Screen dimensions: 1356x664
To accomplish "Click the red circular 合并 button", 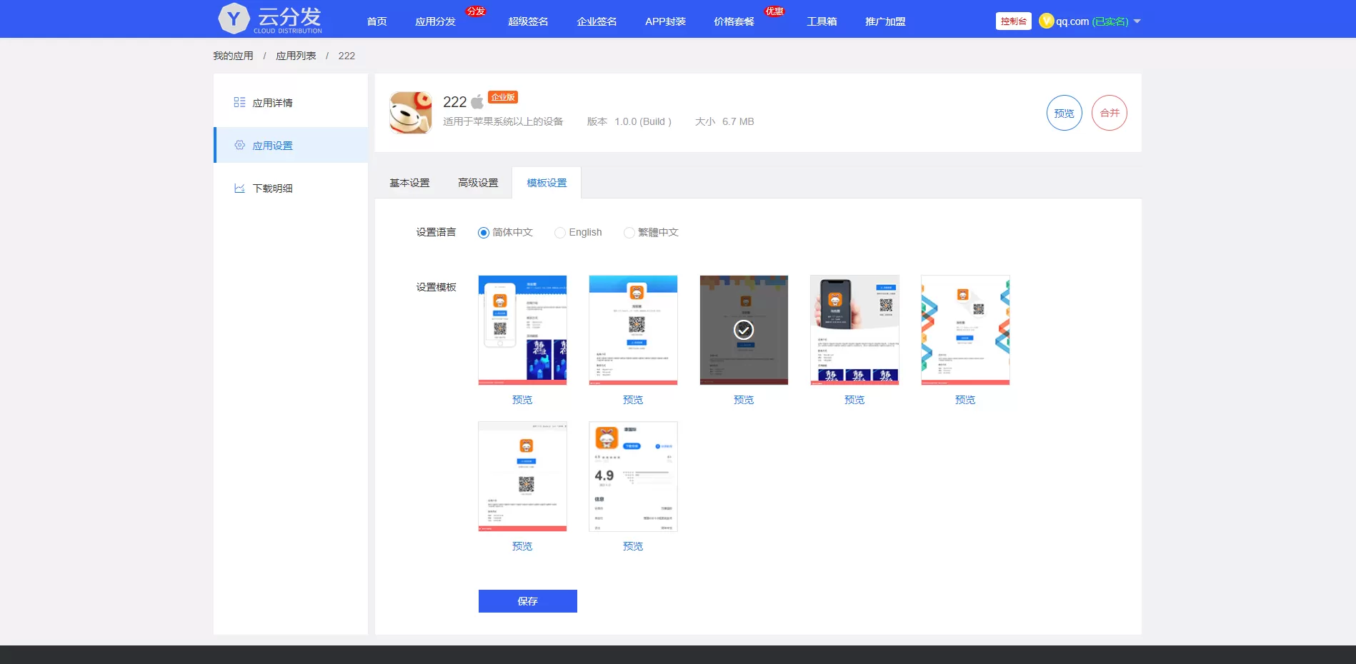I will 1109,113.
